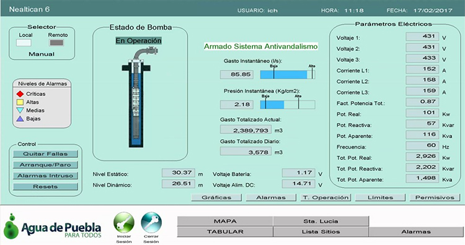
Task: Go to MAPA navigation button
Action: (225, 221)
